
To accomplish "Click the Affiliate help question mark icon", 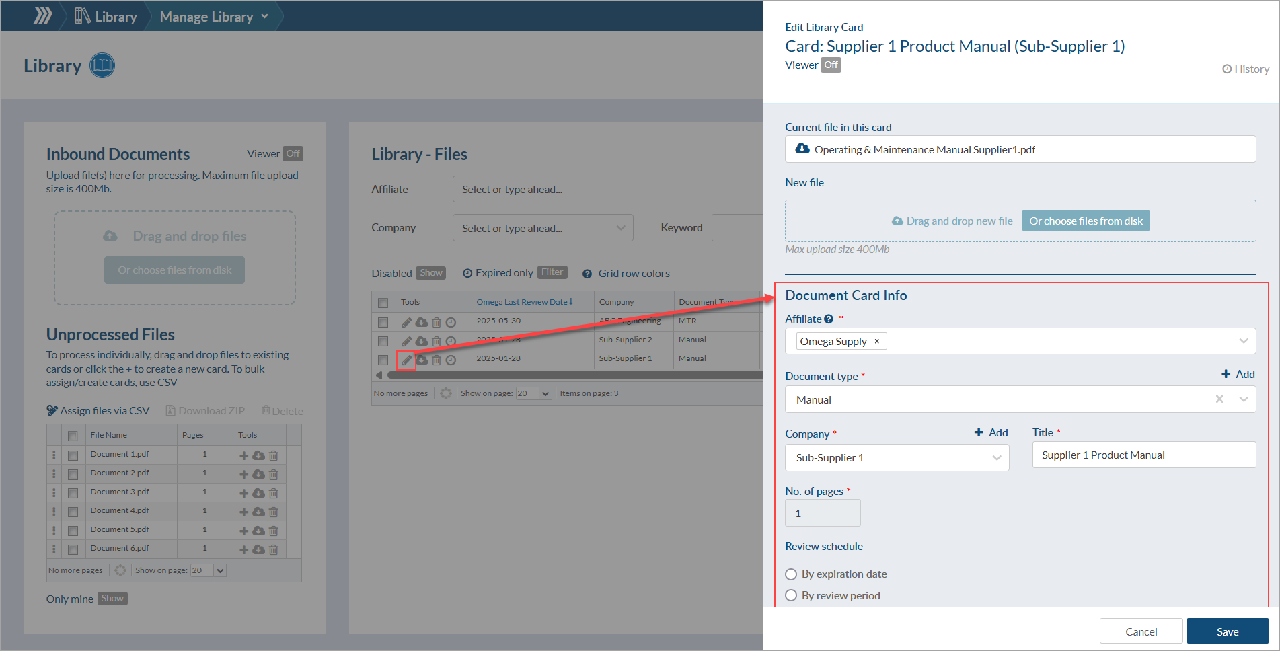I will point(829,319).
